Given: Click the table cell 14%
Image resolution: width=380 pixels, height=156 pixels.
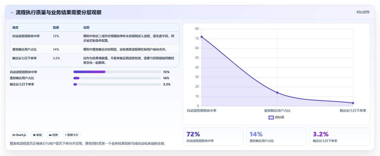Looking at the screenshot, I should tap(56, 49).
